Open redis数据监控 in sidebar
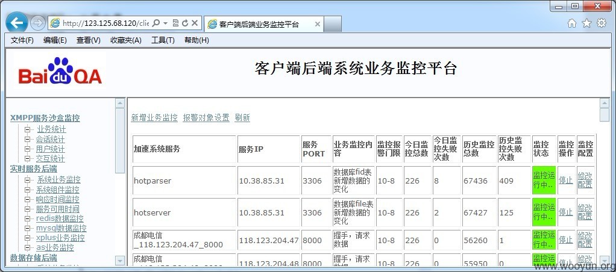 click(60, 218)
